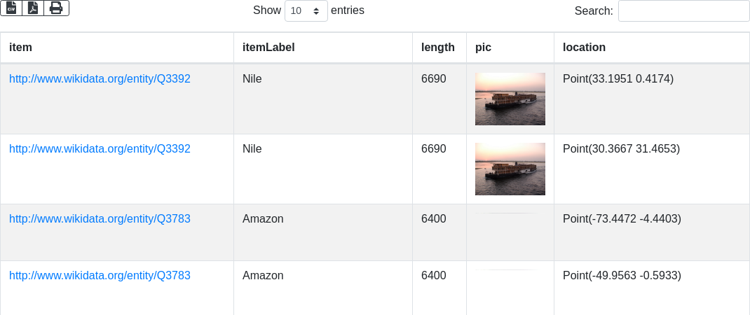The image size is (750, 315).
Task: Open the first Amazon Q3783 entity link
Action: point(100,219)
